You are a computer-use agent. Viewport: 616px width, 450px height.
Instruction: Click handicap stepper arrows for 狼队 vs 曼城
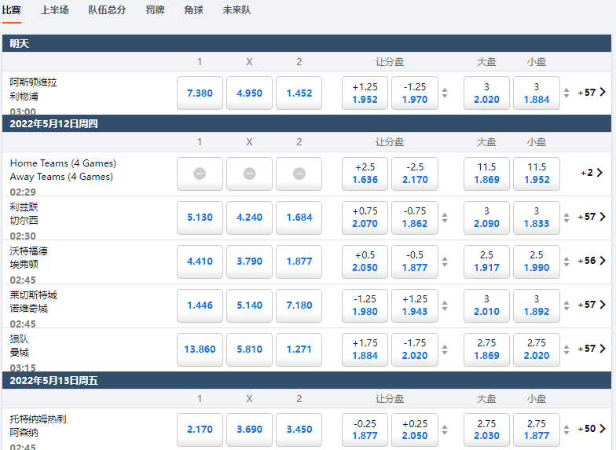click(x=445, y=349)
